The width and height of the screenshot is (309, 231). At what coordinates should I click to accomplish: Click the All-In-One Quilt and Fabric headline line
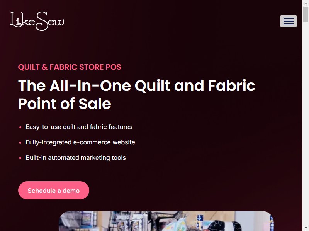[137, 86]
